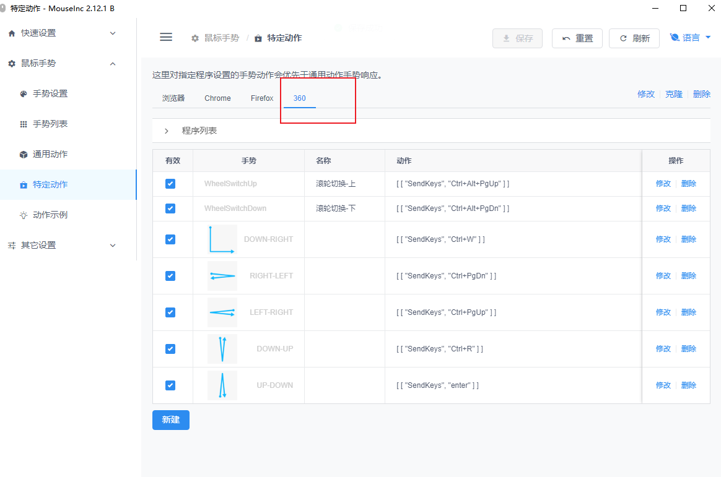Click 克隆 to clone the 360 profile
Viewport: 721px width, 477px height.
coord(674,93)
